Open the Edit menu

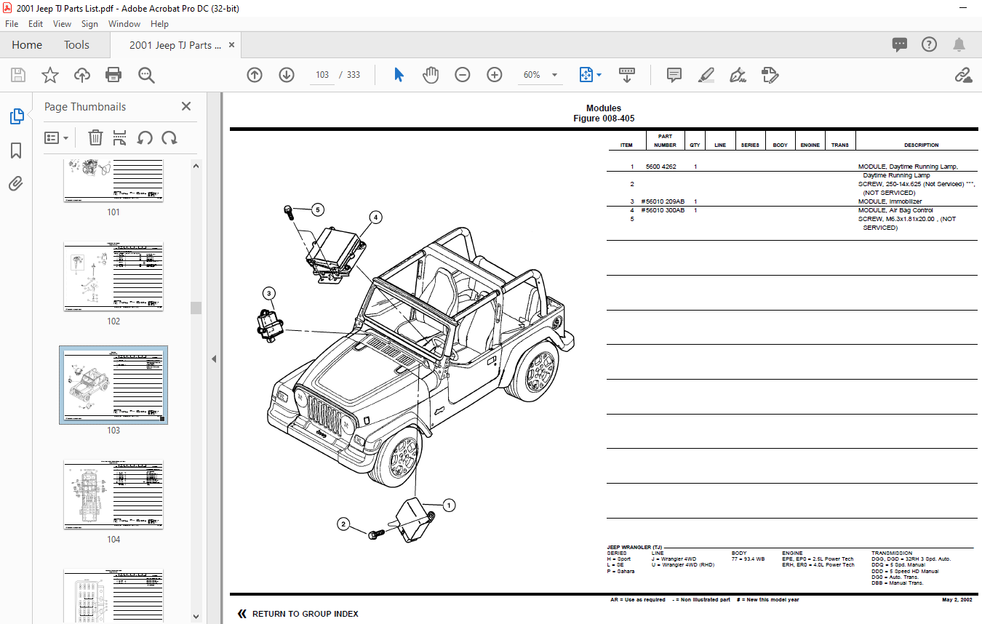click(36, 24)
